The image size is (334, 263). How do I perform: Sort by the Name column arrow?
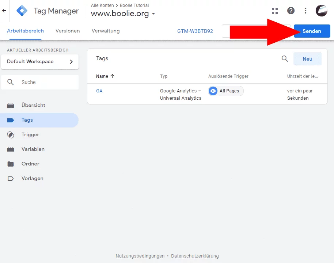click(x=113, y=76)
